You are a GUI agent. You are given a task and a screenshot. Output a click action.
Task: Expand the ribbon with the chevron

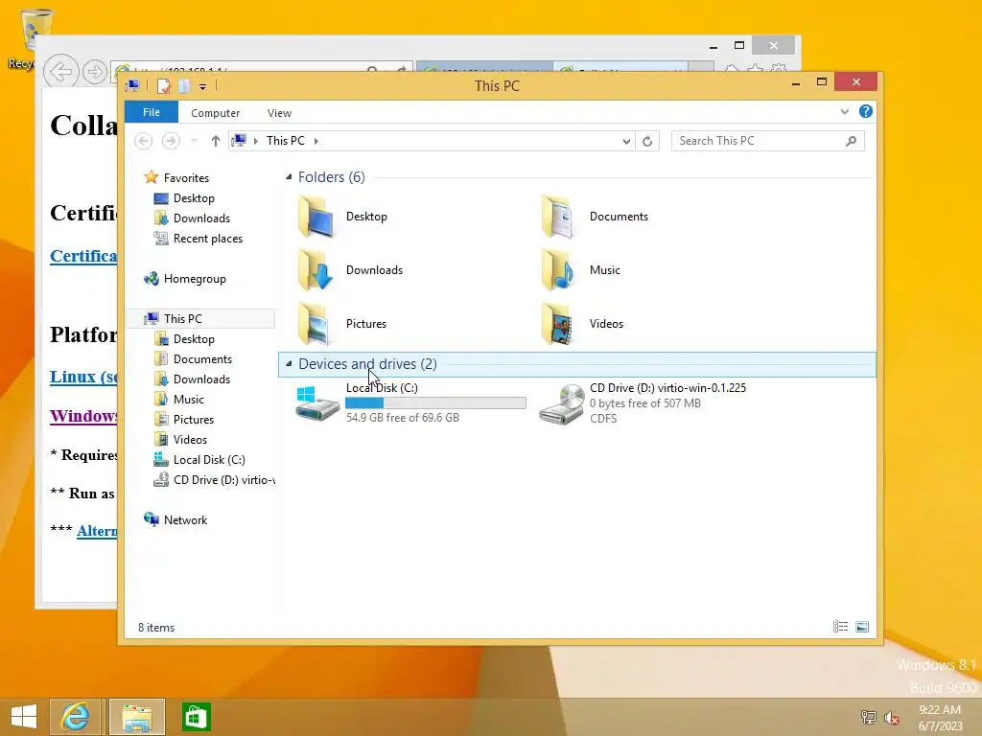(845, 111)
